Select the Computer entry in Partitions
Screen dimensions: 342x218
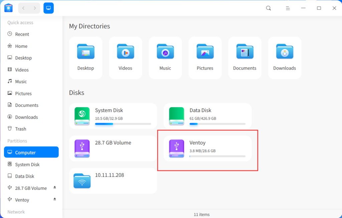(x=25, y=152)
